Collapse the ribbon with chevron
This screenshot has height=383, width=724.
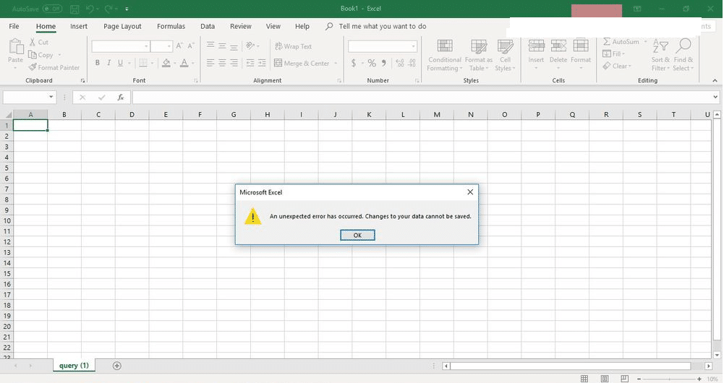715,81
